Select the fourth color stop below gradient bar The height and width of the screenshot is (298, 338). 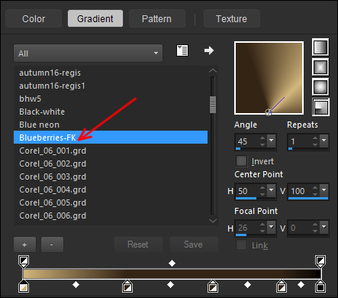(281, 287)
